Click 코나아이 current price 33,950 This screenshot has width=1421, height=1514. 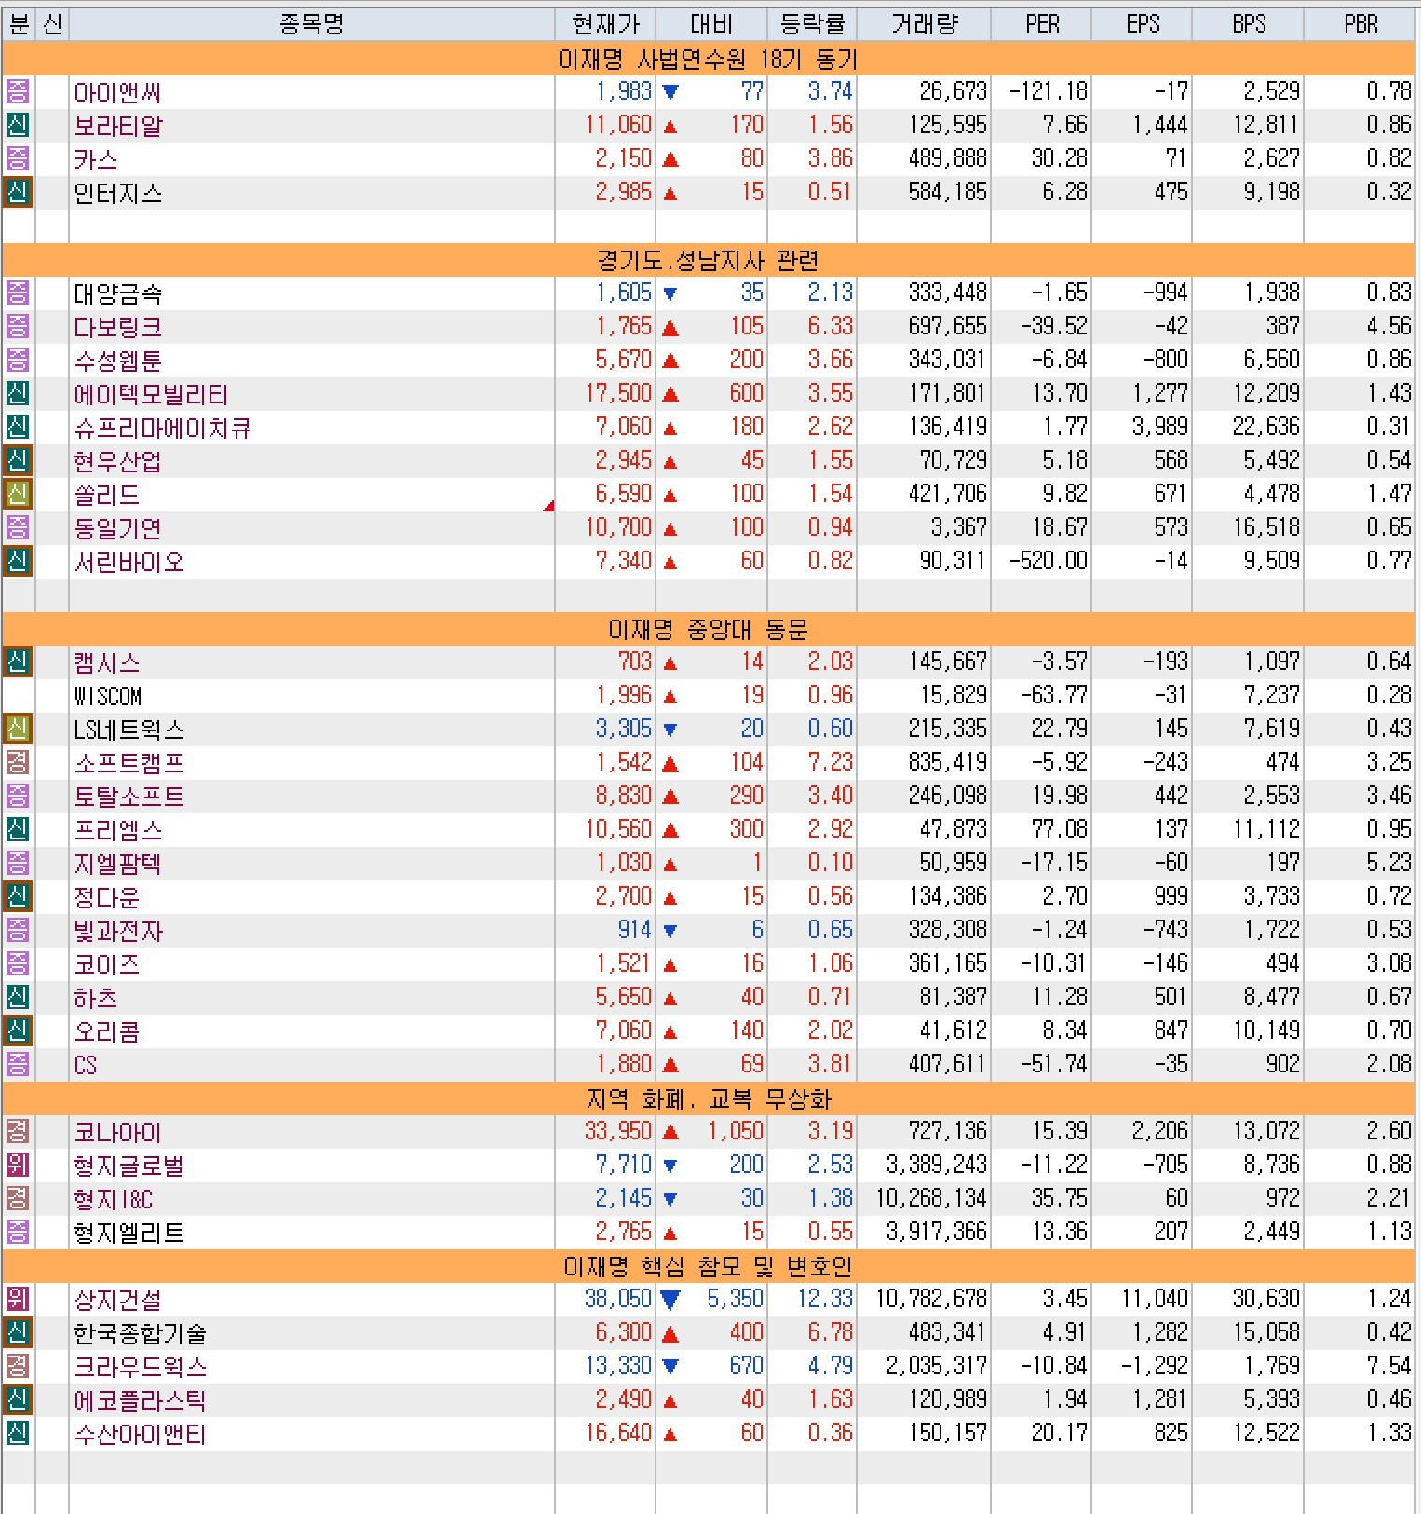[x=617, y=1131]
